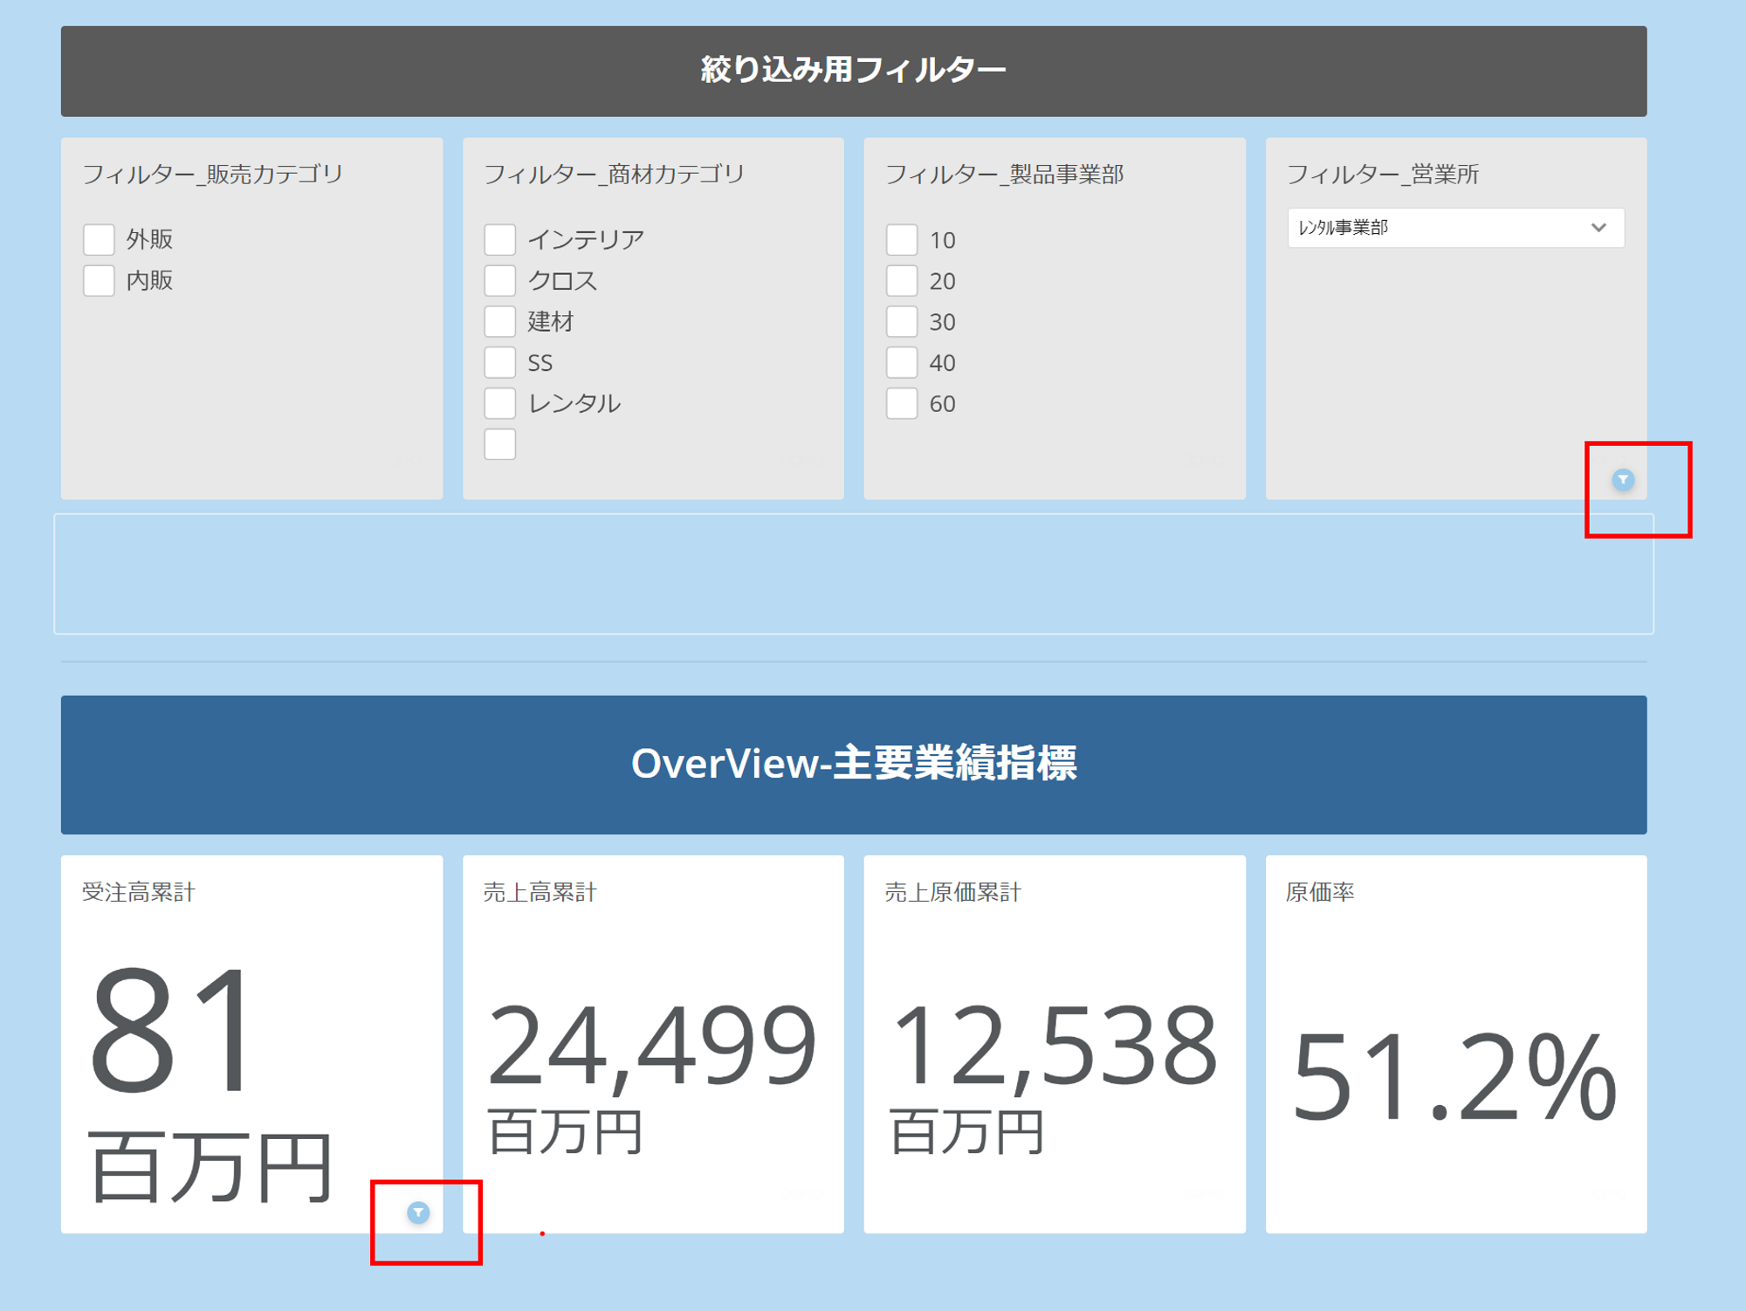The height and width of the screenshot is (1311, 1746).
Task: Tick the クロス checkbox
Action: coord(500,280)
